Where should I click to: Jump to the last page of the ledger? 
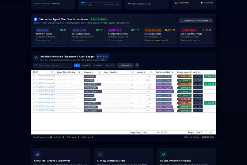[x=211, y=132]
